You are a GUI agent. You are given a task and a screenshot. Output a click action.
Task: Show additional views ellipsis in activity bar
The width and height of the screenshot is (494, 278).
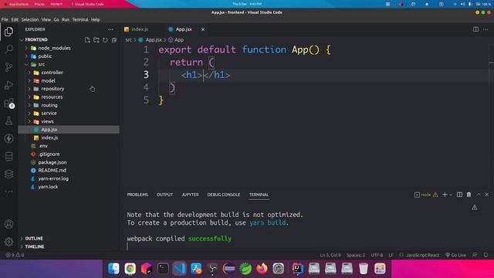(8, 192)
